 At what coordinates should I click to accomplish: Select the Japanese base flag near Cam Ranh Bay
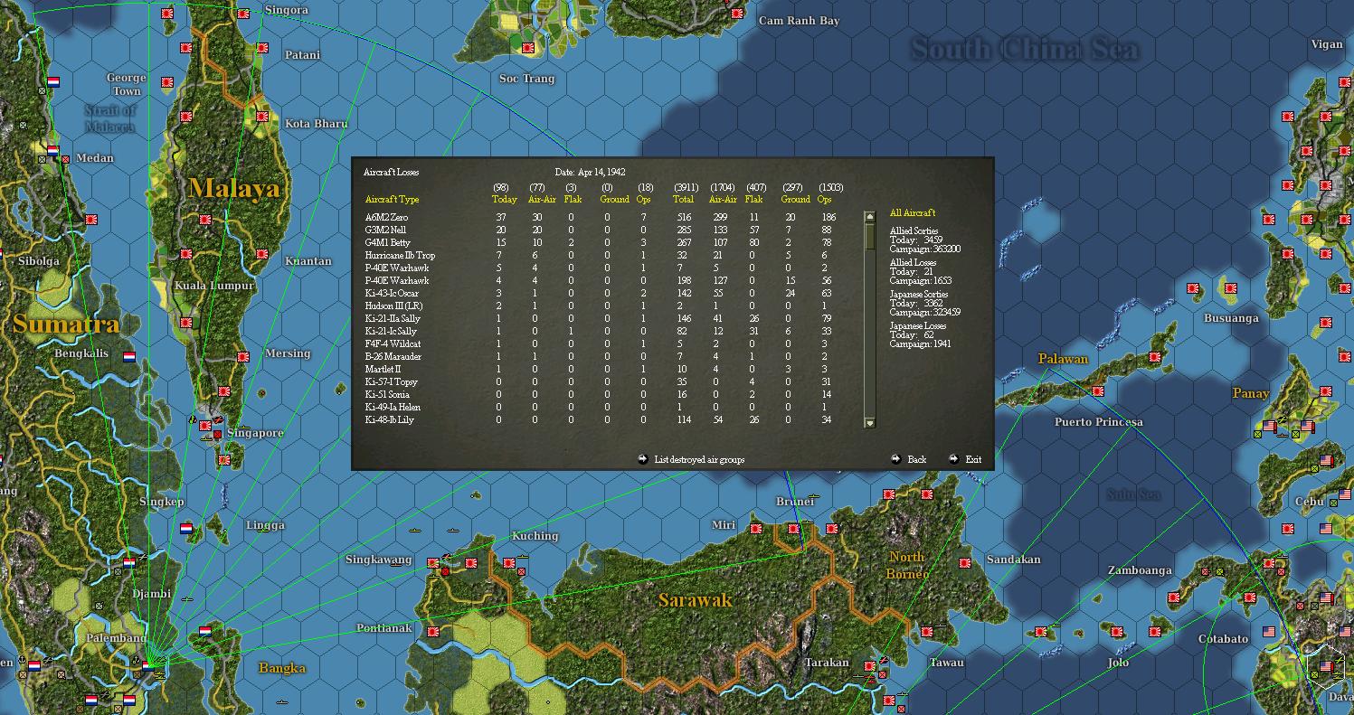click(x=737, y=14)
